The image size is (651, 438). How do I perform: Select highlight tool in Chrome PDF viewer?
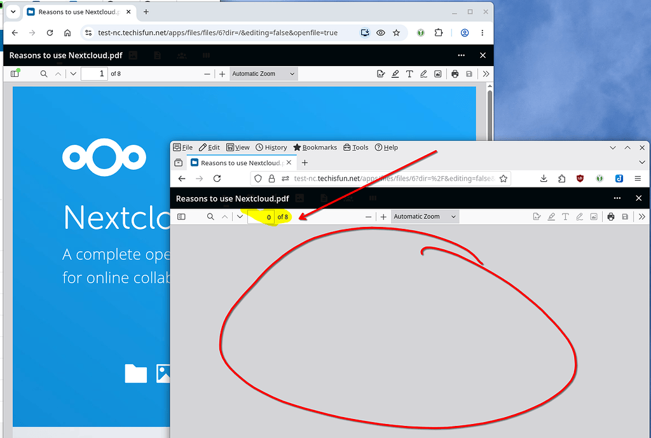395,74
